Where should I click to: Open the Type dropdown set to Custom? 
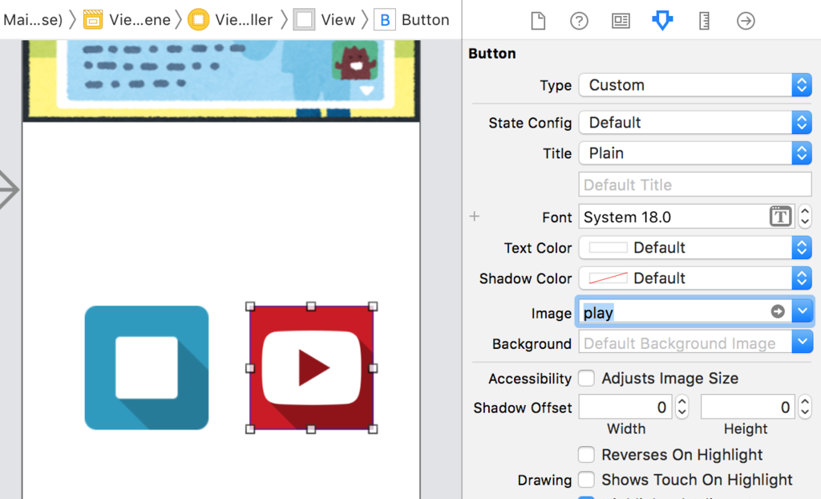[695, 85]
